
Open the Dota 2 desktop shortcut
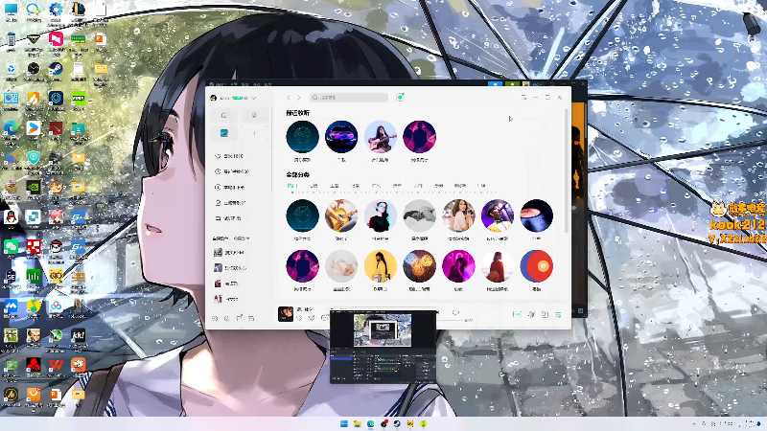tap(56, 130)
